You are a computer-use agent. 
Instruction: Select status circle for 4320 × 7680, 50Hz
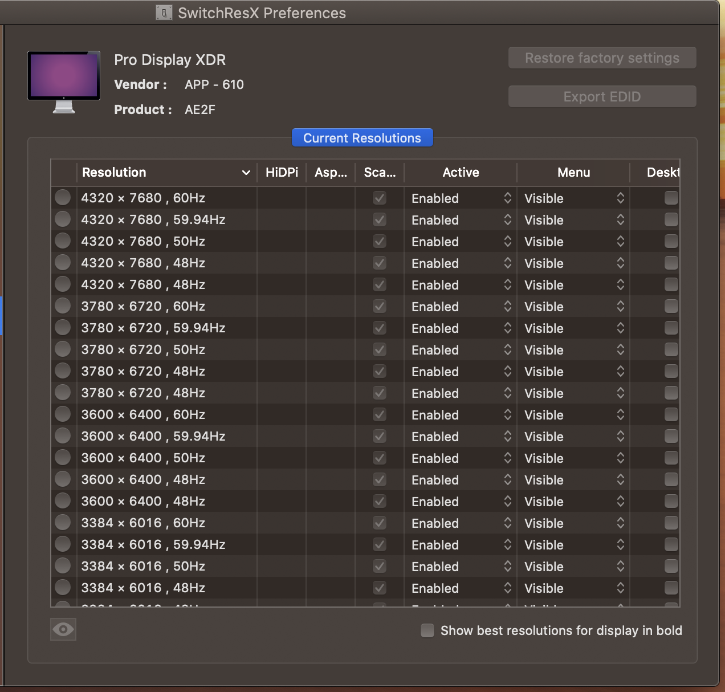coord(63,241)
